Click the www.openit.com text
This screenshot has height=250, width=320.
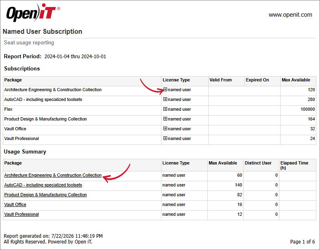290,15
